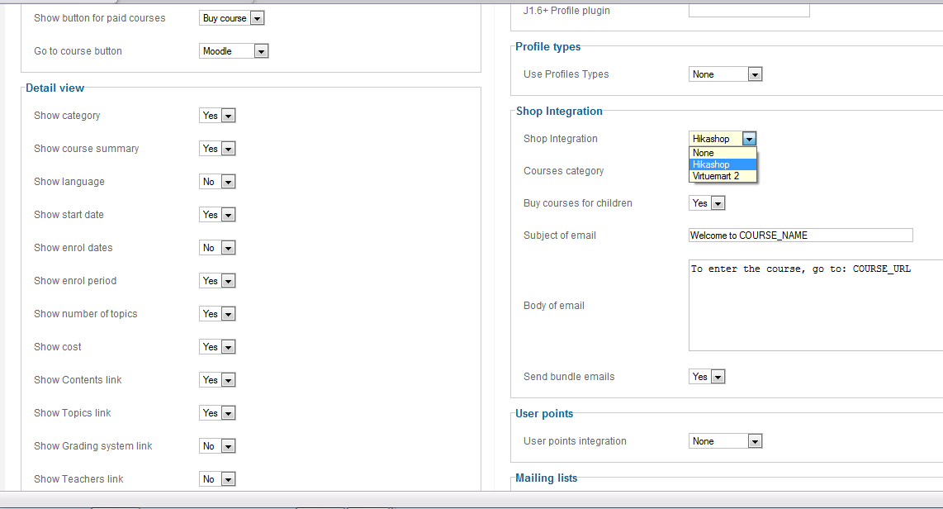Open Show cost dropdown
Image resolution: width=943 pixels, height=509 pixels.
[x=217, y=347]
